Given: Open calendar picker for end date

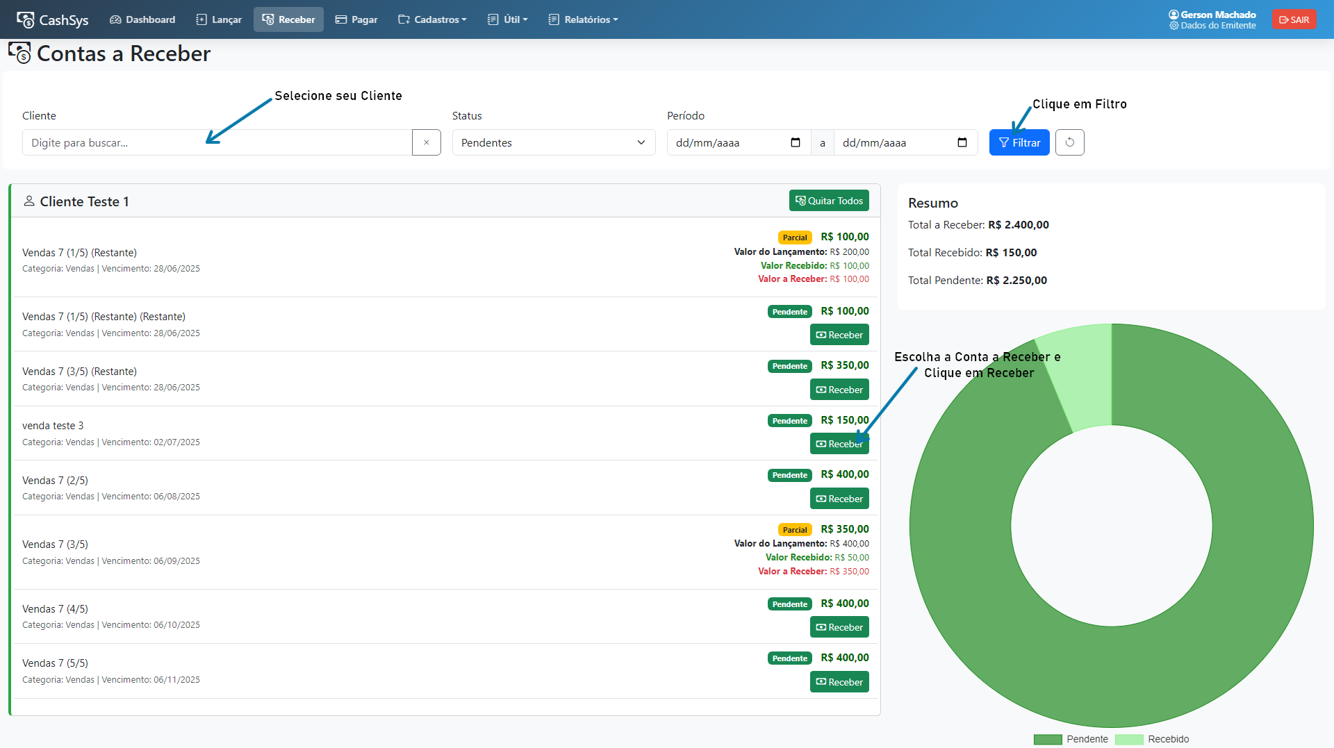Looking at the screenshot, I should coord(962,142).
